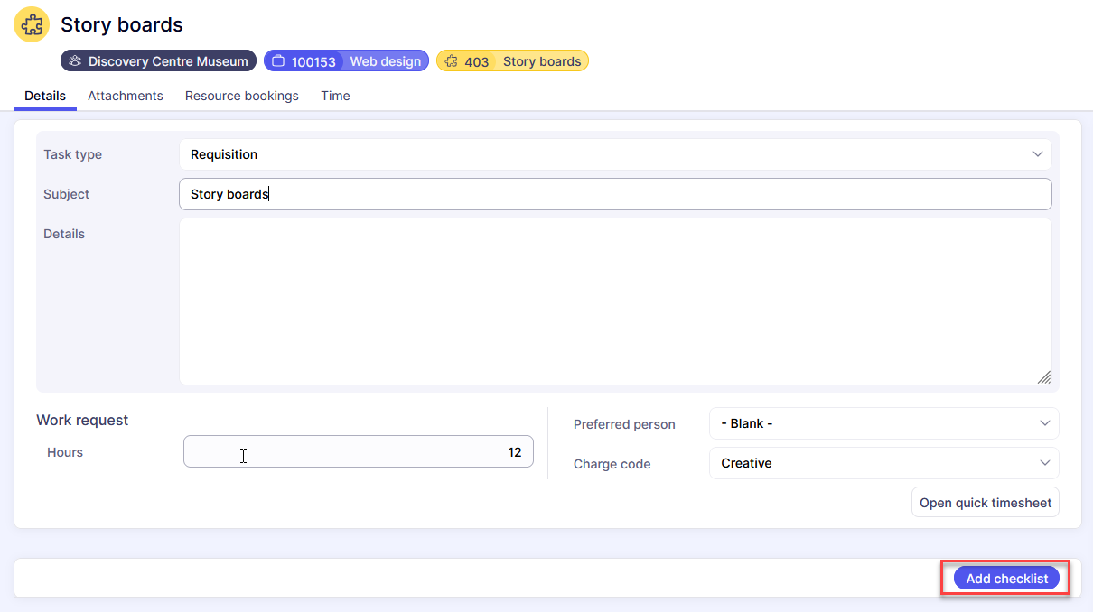Click the customer icon in Discovery Centre Museum badge
The height and width of the screenshot is (612, 1093).
(76, 61)
